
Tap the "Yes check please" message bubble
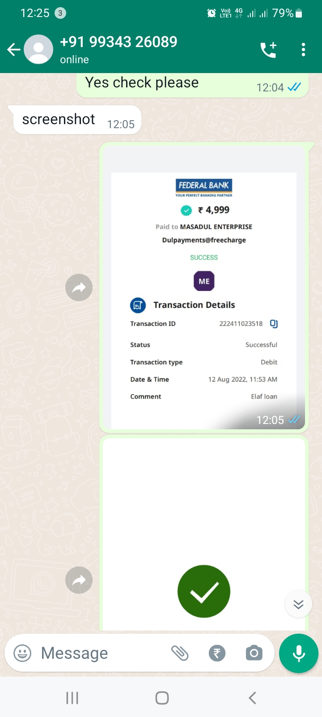(x=192, y=84)
